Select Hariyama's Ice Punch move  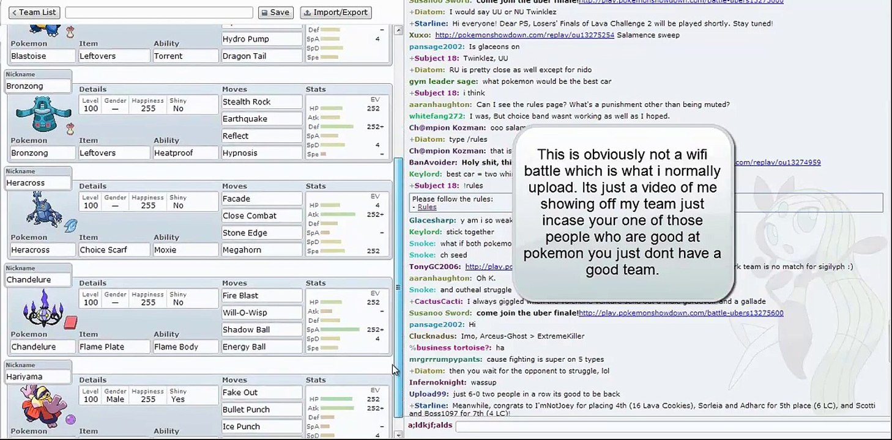pyautogui.click(x=262, y=427)
